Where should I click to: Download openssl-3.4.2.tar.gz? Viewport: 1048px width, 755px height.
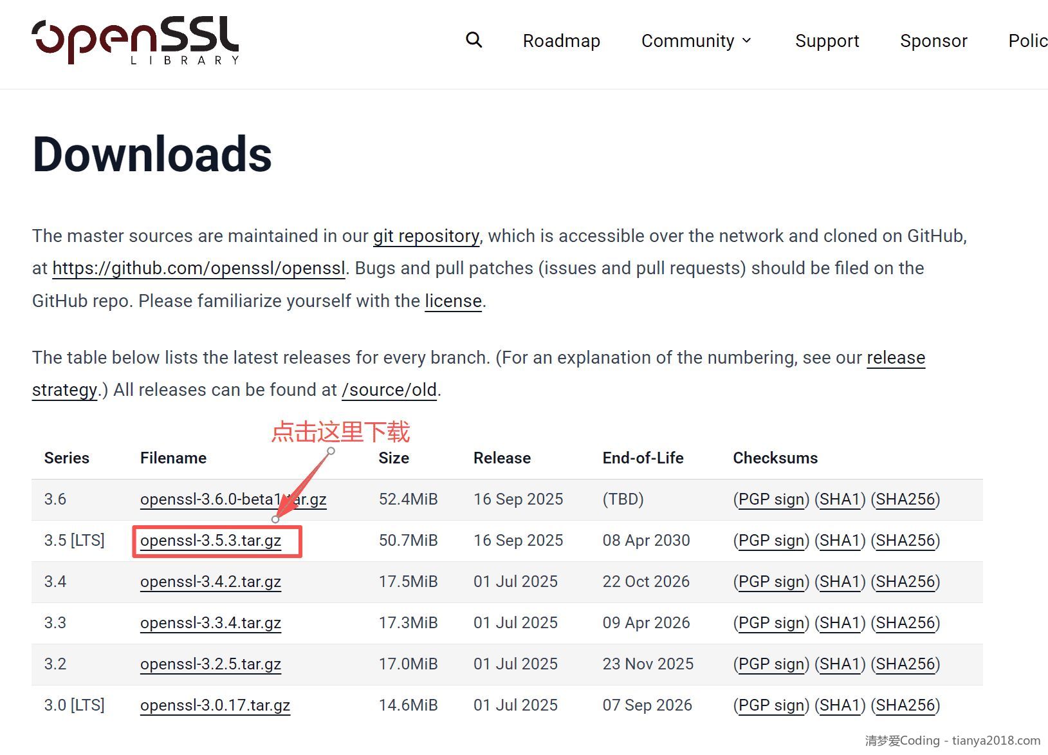(x=210, y=582)
